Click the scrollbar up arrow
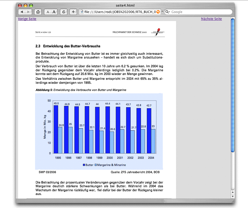The height and width of the screenshot is (208, 248). tap(233, 192)
